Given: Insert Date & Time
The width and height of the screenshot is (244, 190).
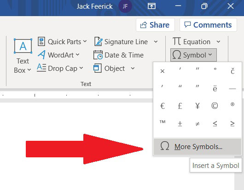Looking at the screenshot, I should coord(119,55).
